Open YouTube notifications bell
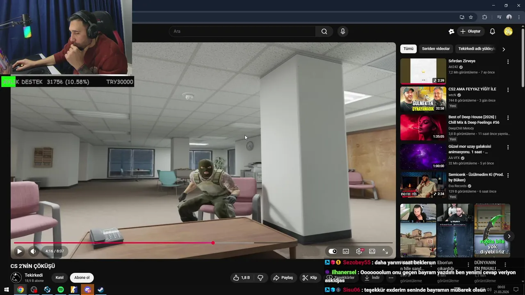Screen dimensions: 525x295 [493, 32]
